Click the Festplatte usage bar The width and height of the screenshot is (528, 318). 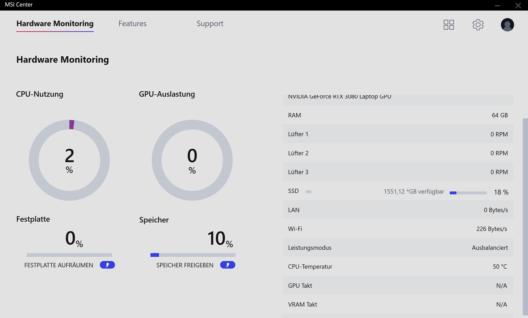click(69, 255)
